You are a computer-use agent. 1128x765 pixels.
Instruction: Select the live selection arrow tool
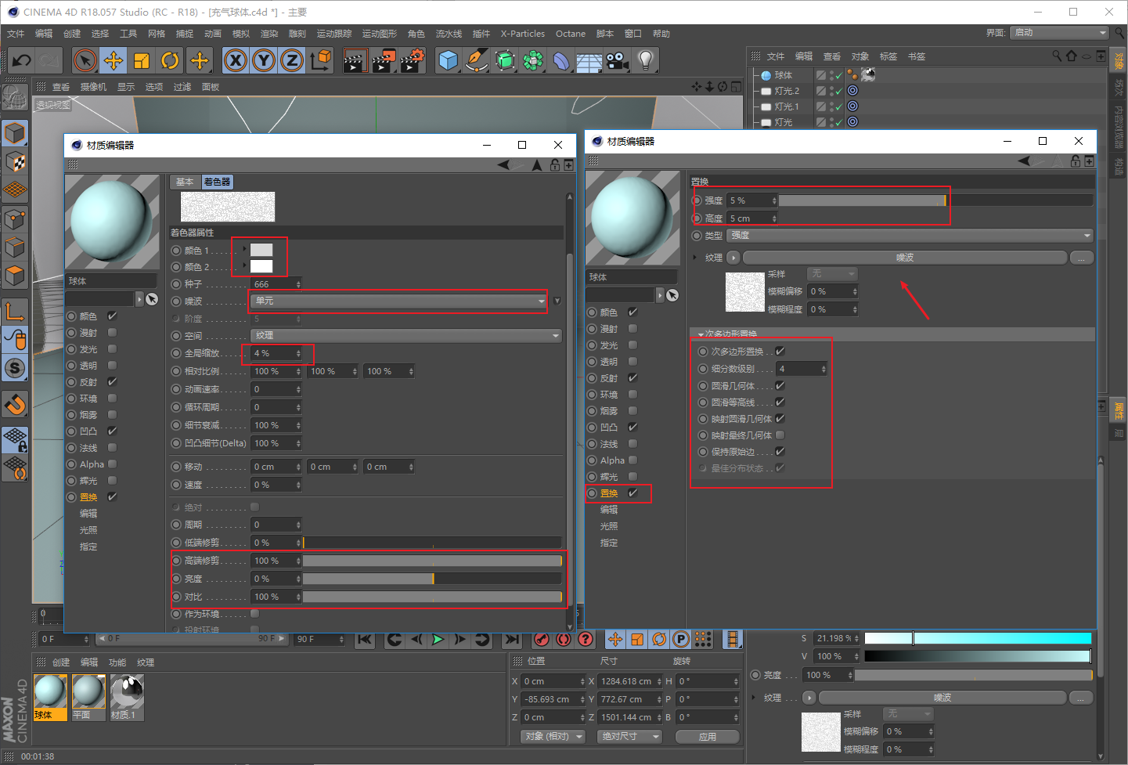pyautogui.click(x=85, y=60)
